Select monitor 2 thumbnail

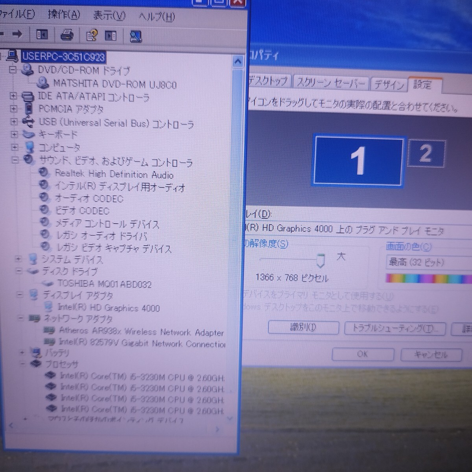coord(426,153)
